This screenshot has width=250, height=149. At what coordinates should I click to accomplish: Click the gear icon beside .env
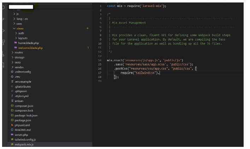(12, 77)
